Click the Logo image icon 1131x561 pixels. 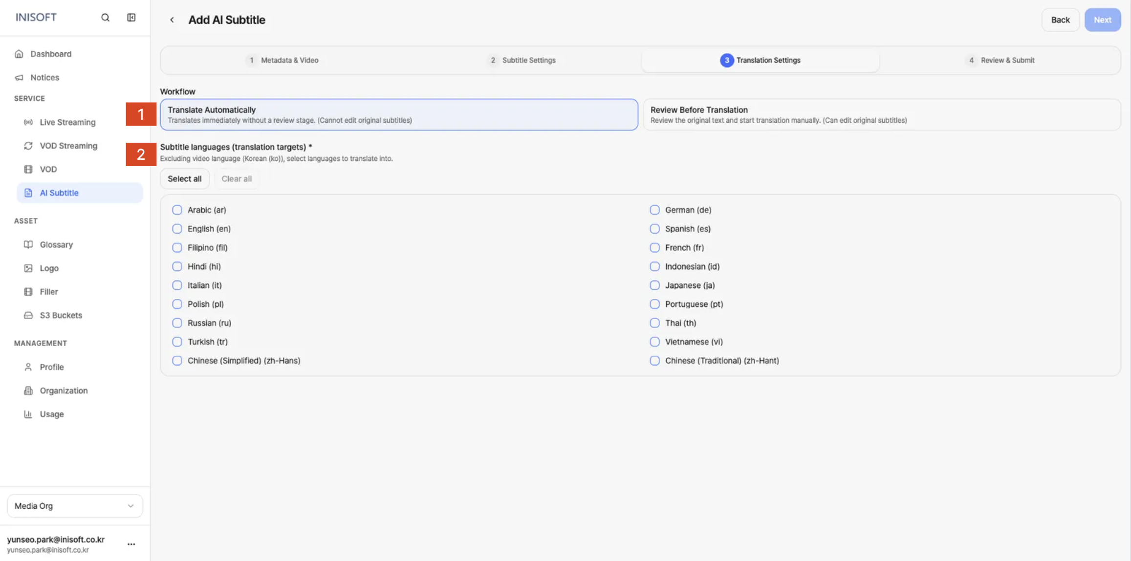pyautogui.click(x=28, y=268)
